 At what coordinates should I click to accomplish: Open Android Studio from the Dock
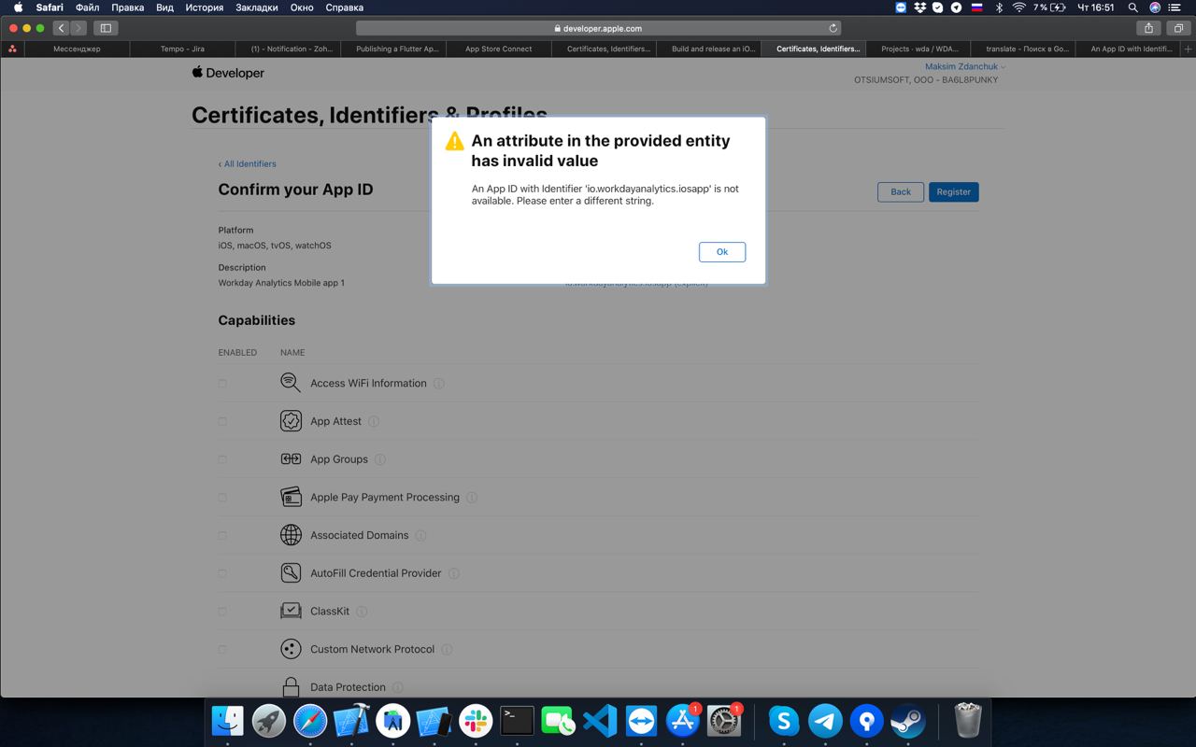393,721
